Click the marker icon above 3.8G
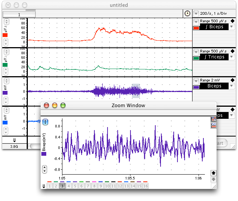The image size is (238, 201). click(14, 140)
